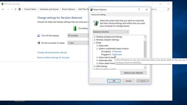
Task: Expand the USB settings node
Action: point(95,66)
